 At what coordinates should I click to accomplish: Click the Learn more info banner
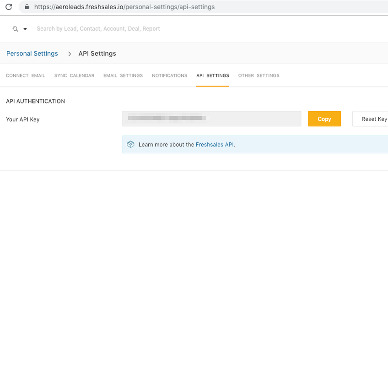coord(183,144)
